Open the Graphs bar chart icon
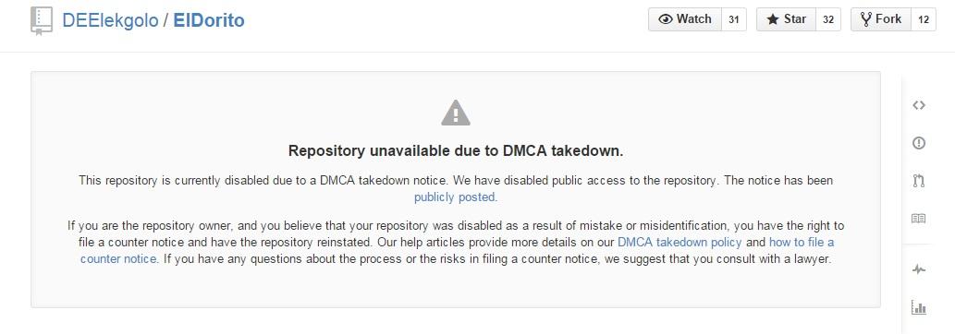This screenshot has height=334, width=955. [x=918, y=307]
